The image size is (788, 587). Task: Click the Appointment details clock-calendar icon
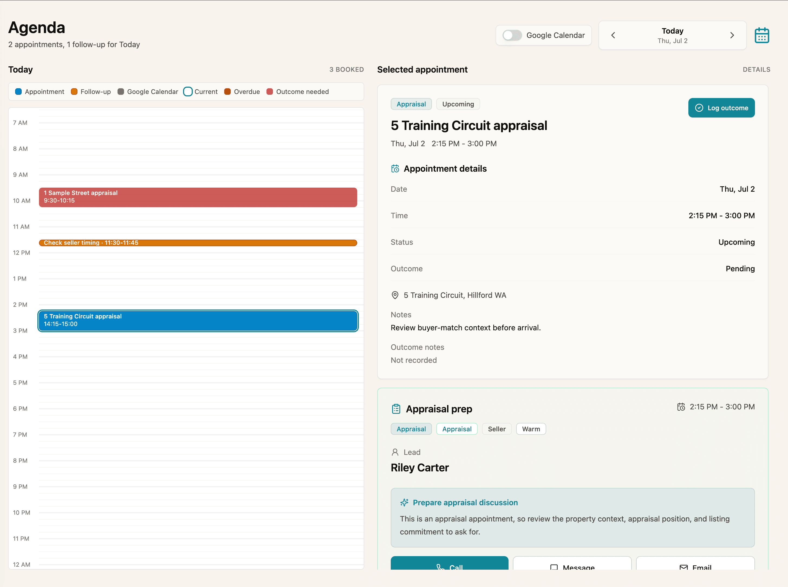coord(395,168)
